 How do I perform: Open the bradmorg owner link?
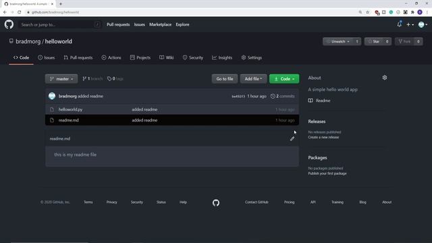[x=28, y=41]
